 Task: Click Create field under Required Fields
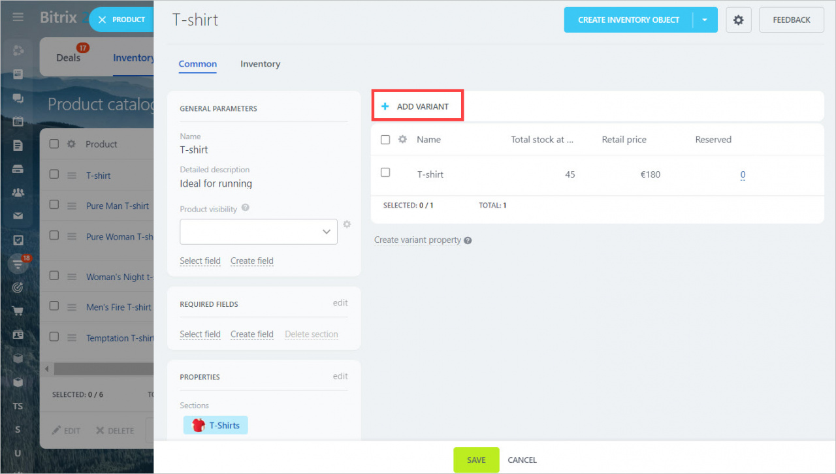pos(252,334)
